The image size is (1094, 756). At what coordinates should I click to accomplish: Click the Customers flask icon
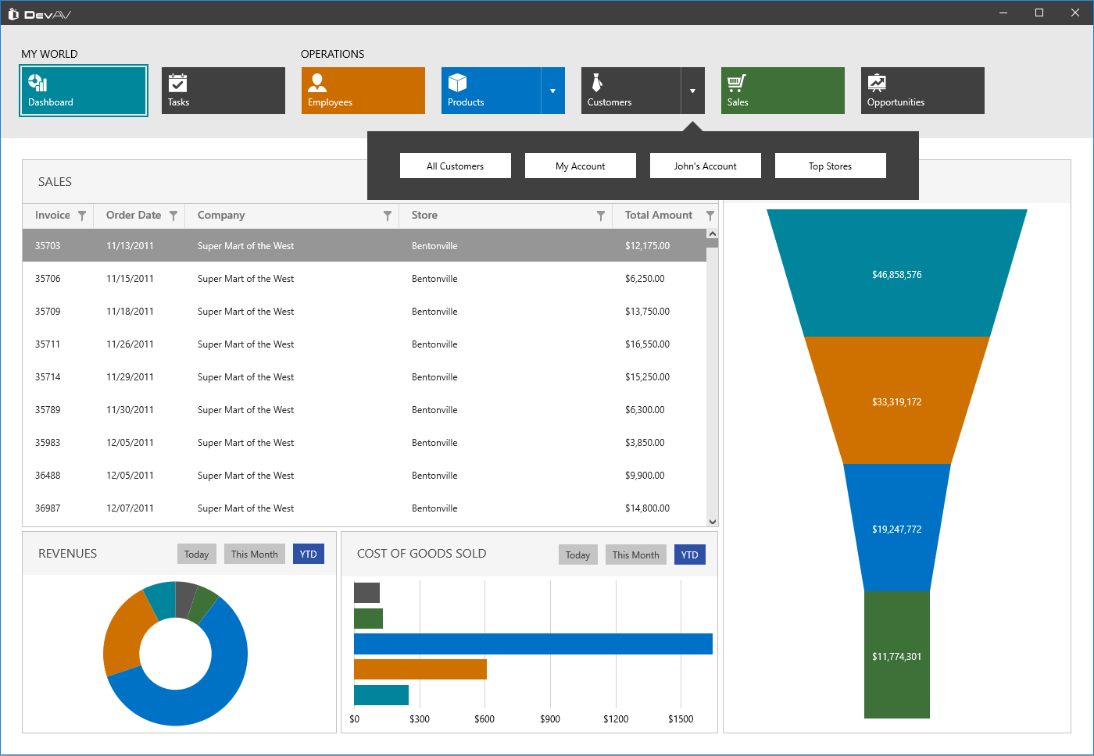[598, 82]
